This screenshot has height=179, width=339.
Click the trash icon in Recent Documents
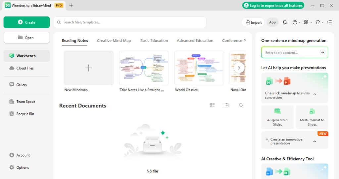tap(226, 105)
